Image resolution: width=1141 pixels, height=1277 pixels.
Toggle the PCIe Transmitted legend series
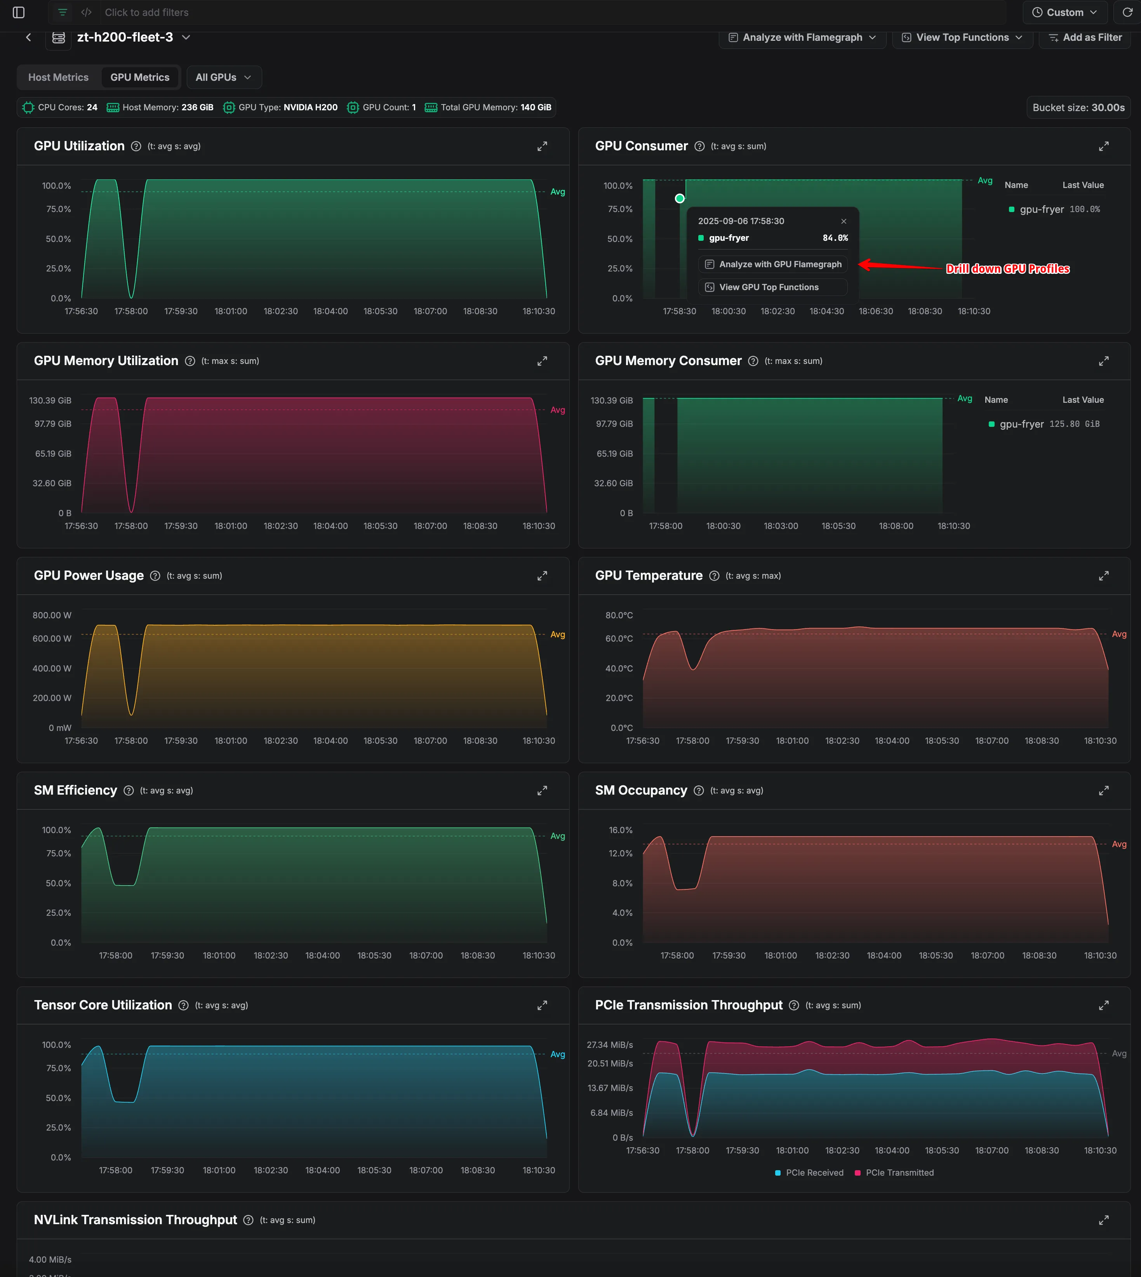tap(894, 1172)
